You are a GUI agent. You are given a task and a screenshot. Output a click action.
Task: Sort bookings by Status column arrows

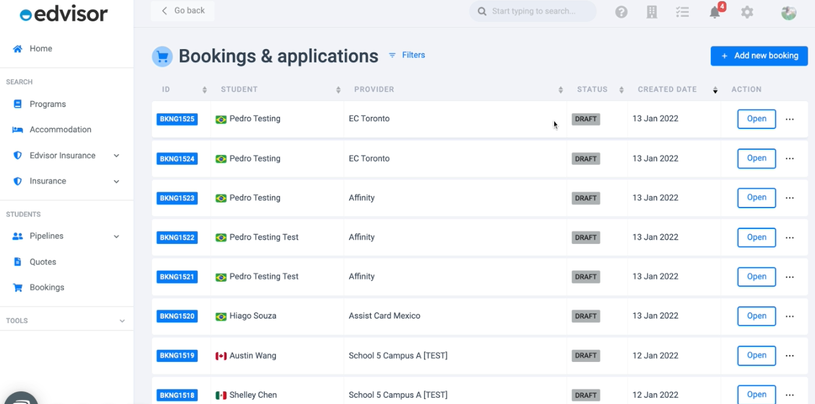[621, 90]
